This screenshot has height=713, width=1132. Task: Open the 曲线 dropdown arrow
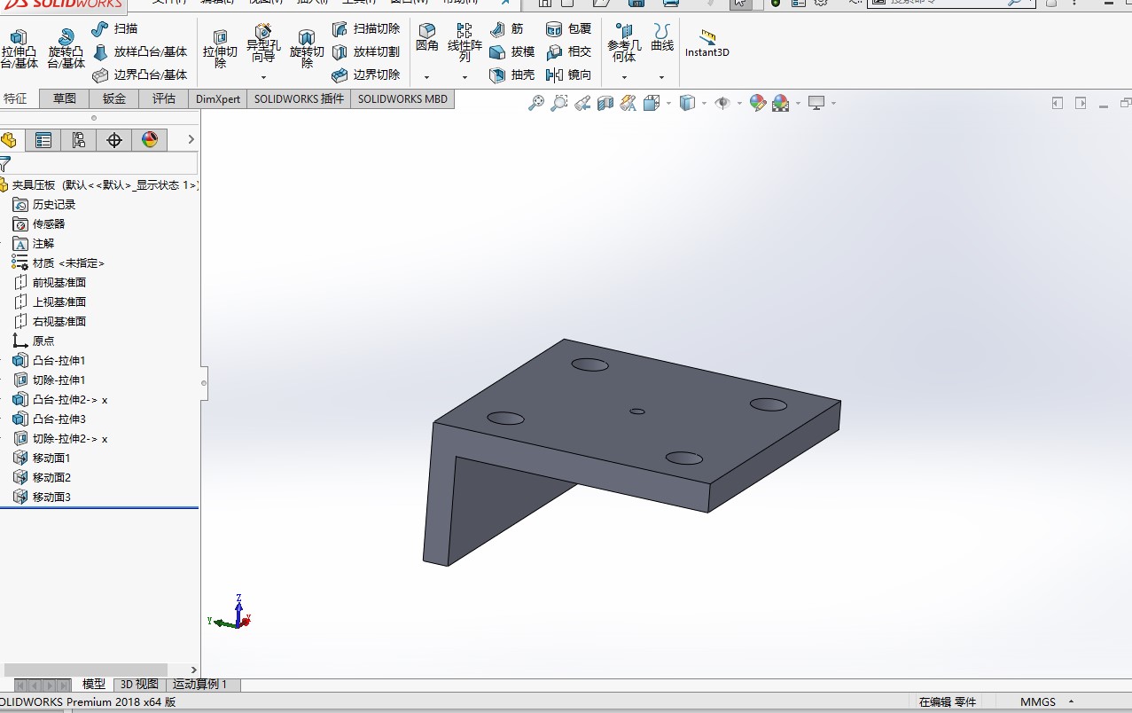tap(661, 77)
